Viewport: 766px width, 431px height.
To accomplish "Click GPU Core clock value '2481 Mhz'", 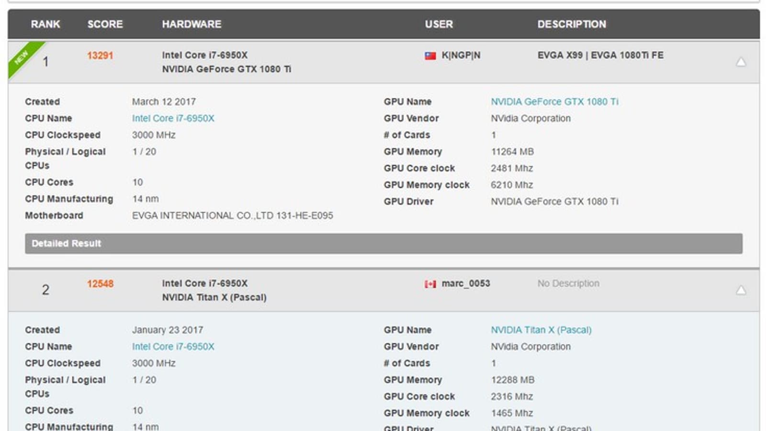I will (512, 169).
